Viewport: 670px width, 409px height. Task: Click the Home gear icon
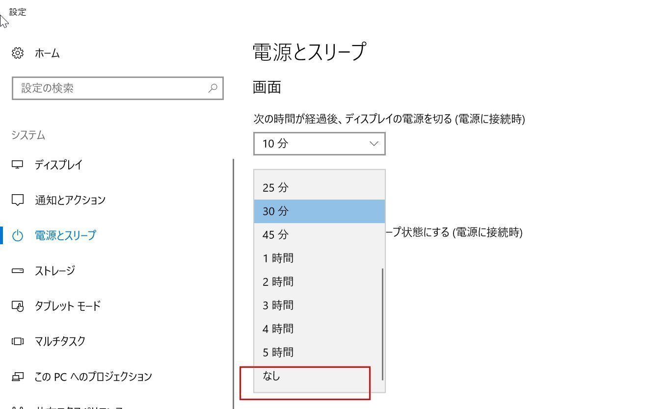[18, 53]
